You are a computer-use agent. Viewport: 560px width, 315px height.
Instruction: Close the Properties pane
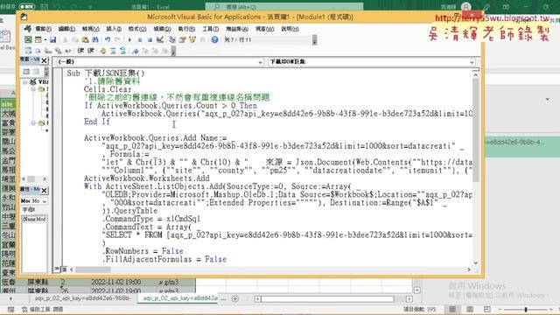[x=45, y=191]
